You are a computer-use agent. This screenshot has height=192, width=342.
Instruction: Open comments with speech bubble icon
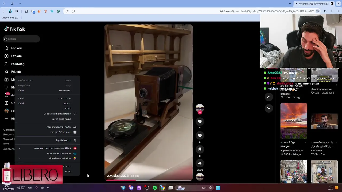[x=200, y=135]
